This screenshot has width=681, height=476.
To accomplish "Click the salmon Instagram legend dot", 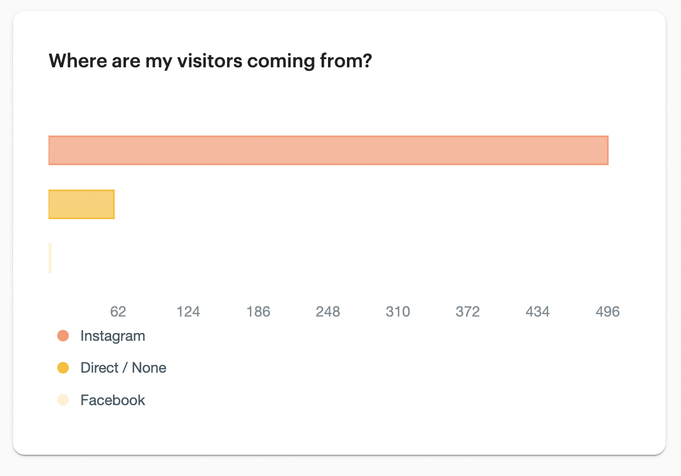I will [x=63, y=336].
